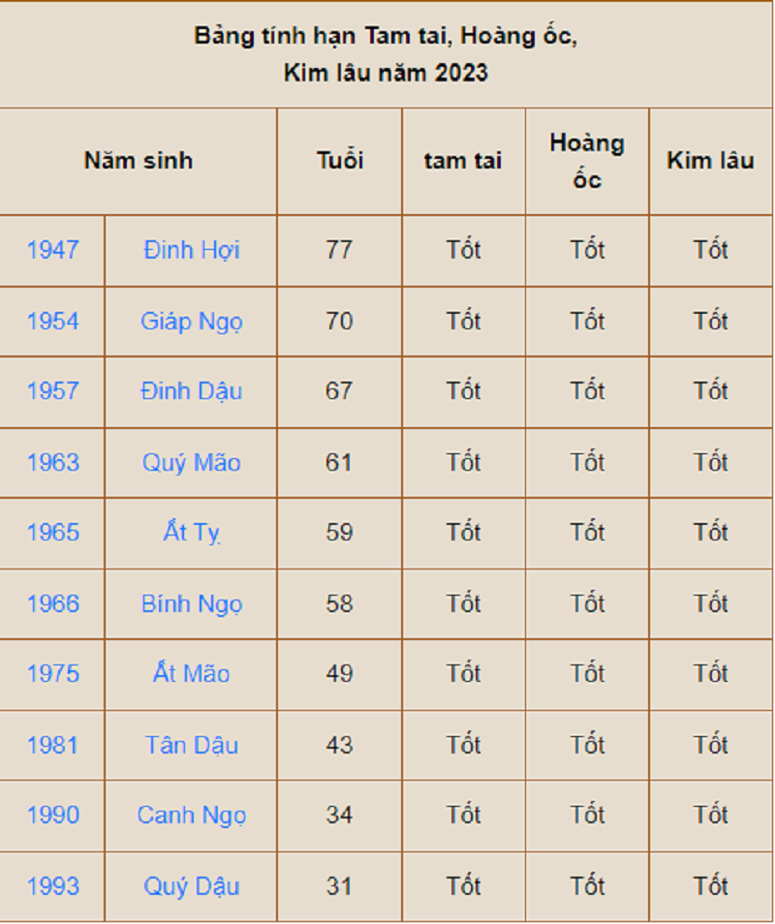
Task: Click the Bính Ngọ link
Action: coord(191,603)
